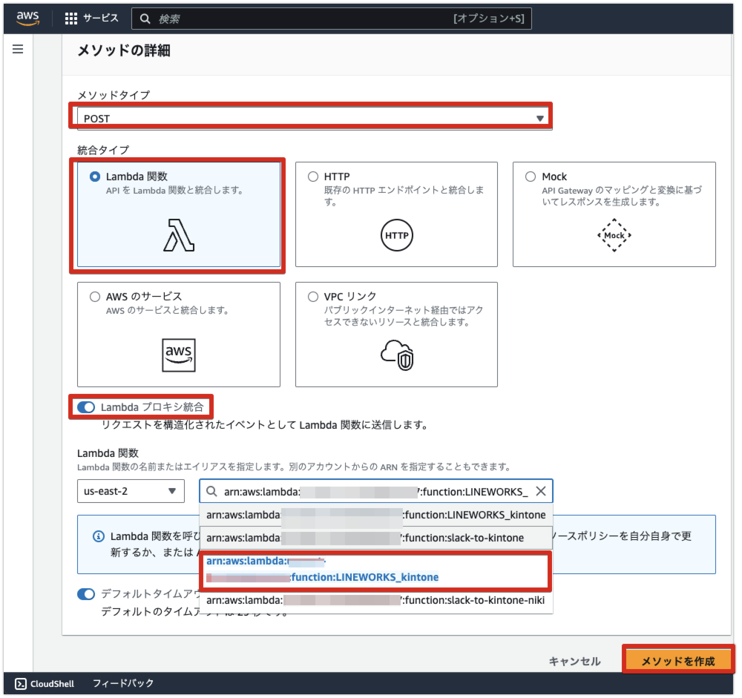
Task: Toggle the Lambda プロキシ統合 switch
Action: [86, 406]
